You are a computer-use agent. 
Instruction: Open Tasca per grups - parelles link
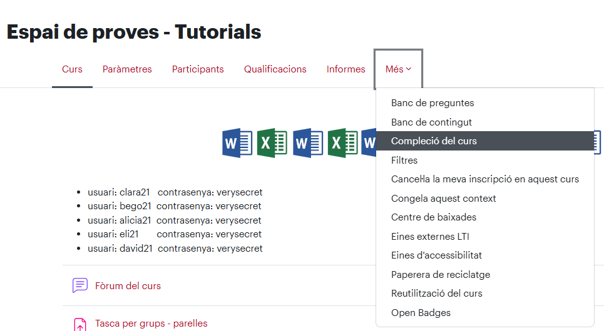[x=151, y=324]
